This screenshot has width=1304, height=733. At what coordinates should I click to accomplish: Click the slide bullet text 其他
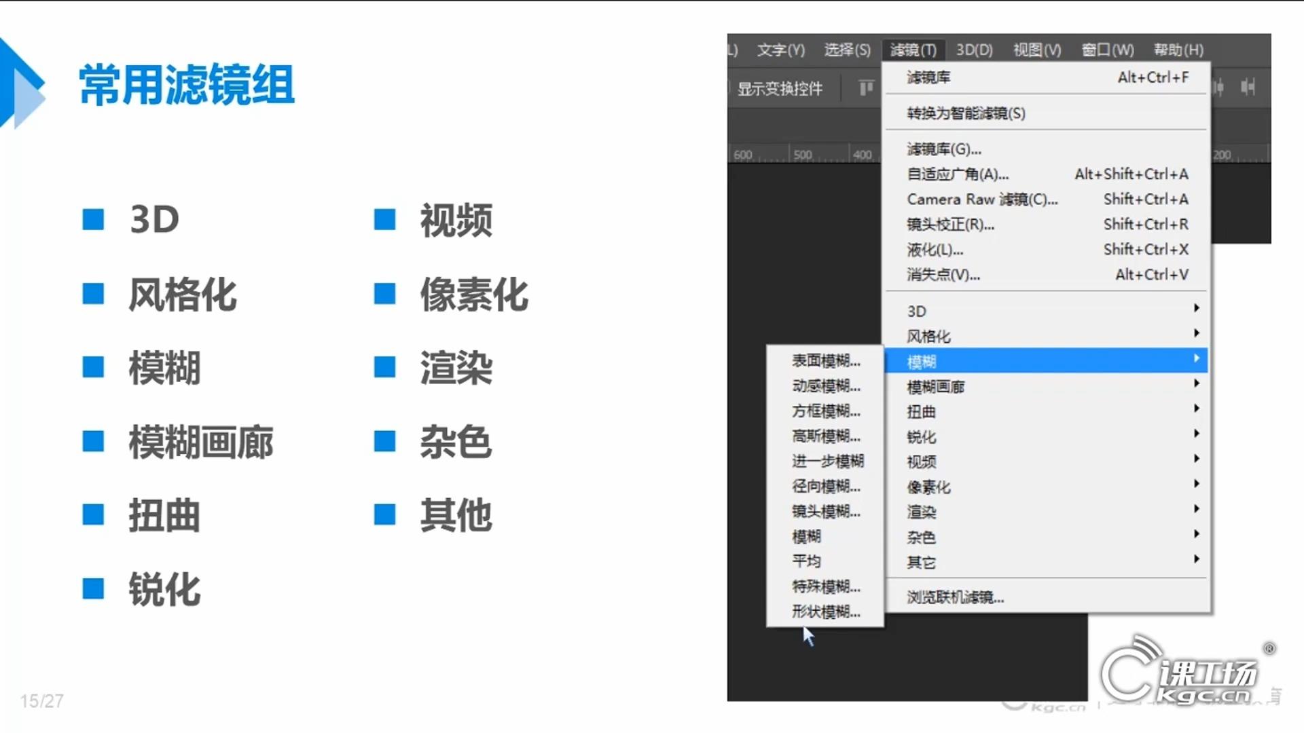[456, 516]
